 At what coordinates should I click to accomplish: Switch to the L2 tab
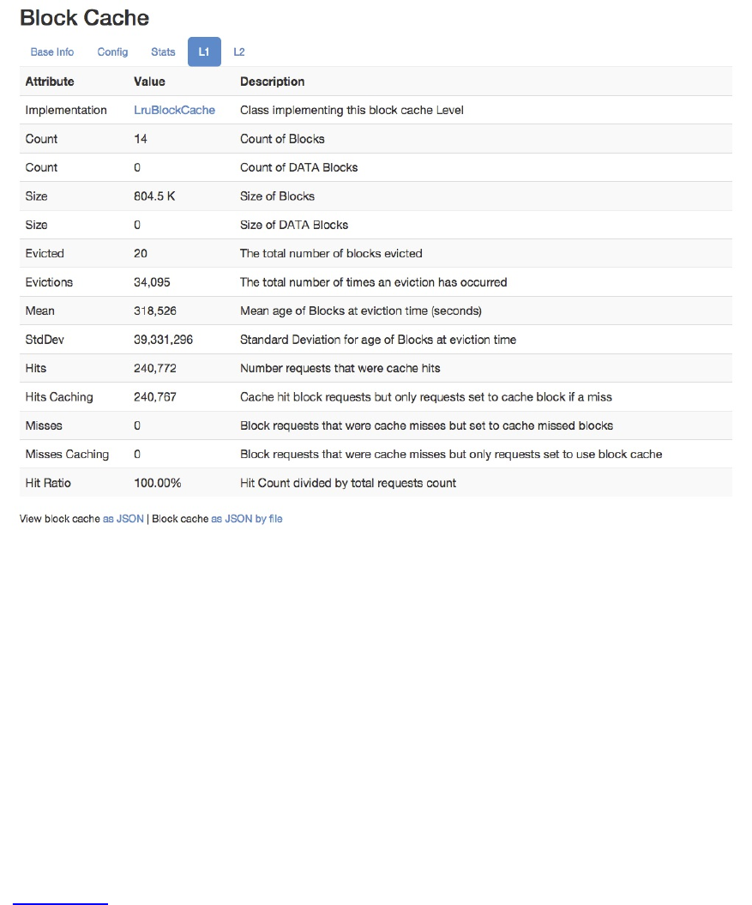tap(239, 52)
